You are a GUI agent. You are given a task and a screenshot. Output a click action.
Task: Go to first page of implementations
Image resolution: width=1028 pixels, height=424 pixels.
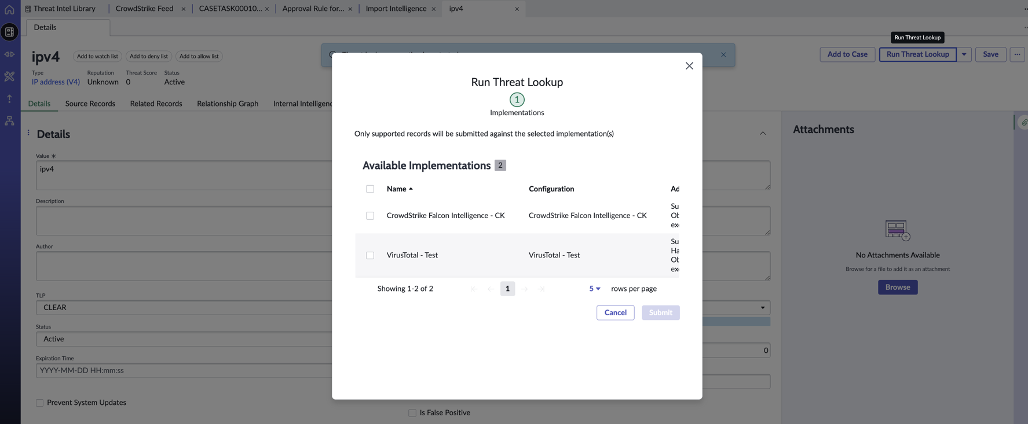tap(474, 289)
